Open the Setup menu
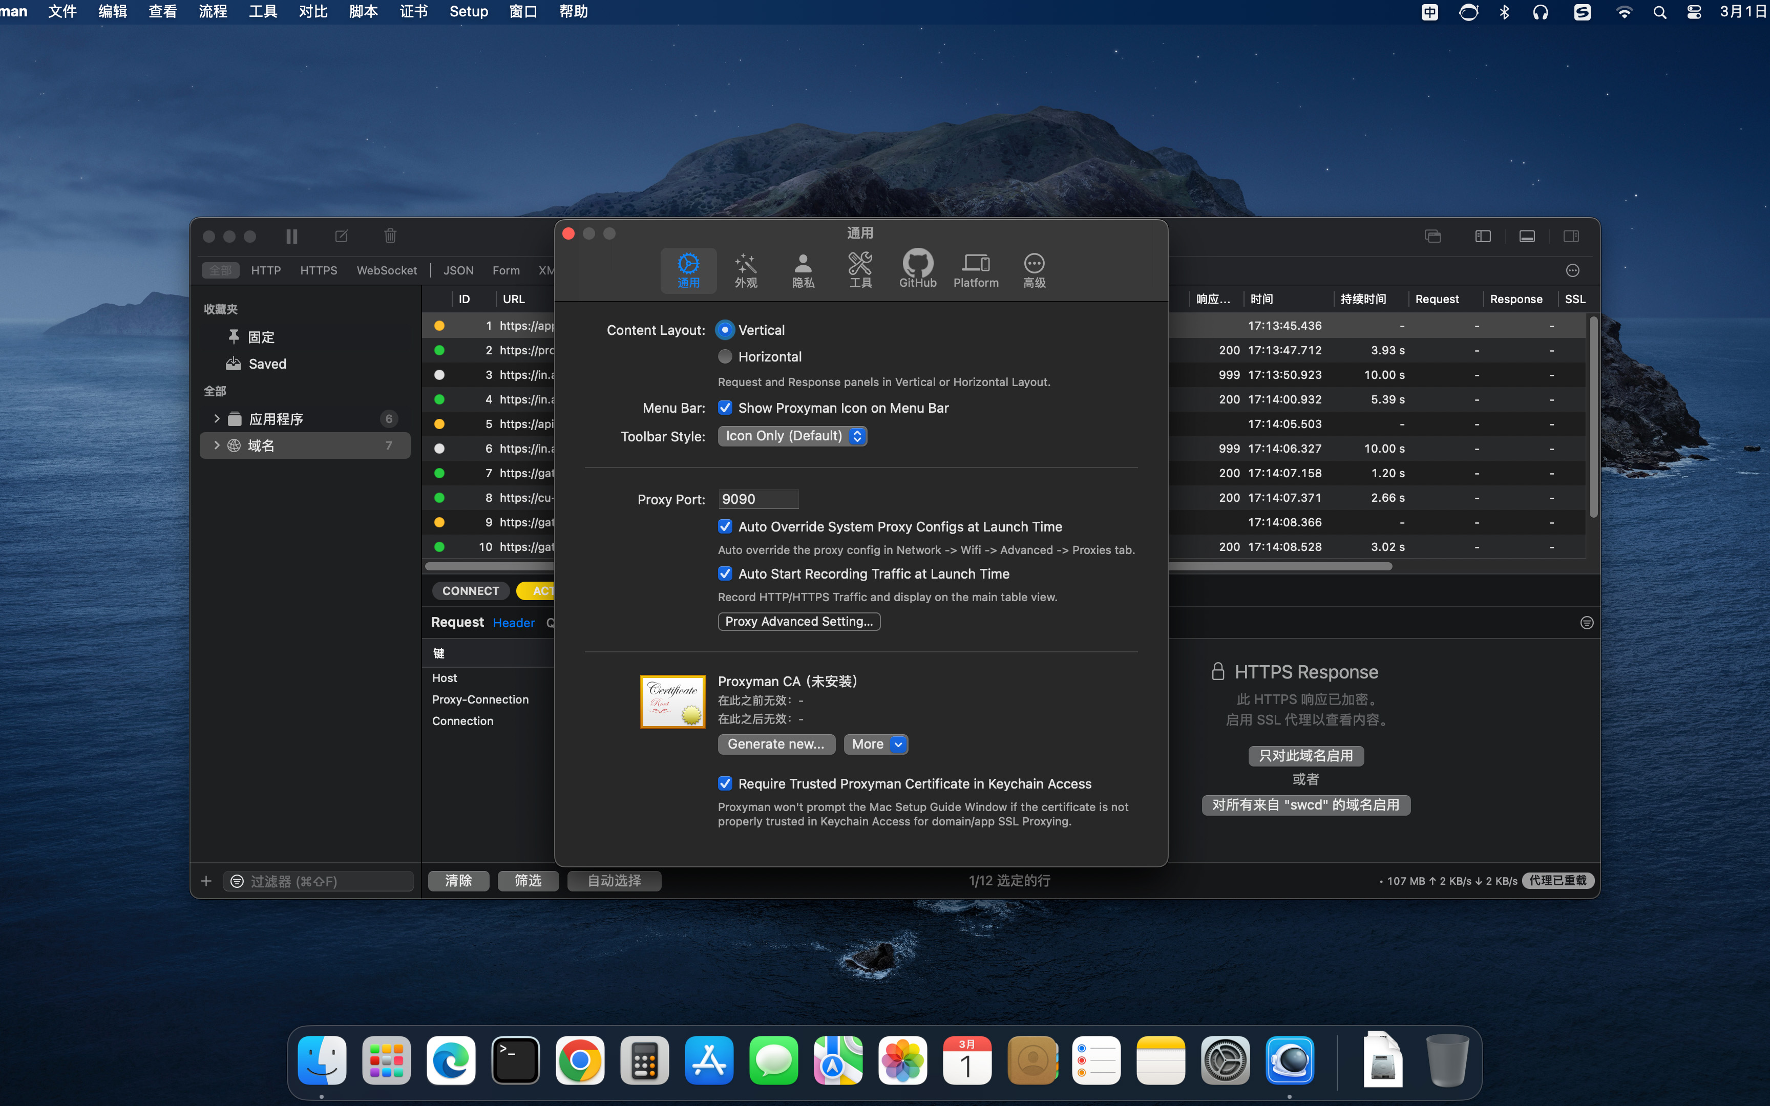Viewport: 1770px width, 1106px height. 468,12
